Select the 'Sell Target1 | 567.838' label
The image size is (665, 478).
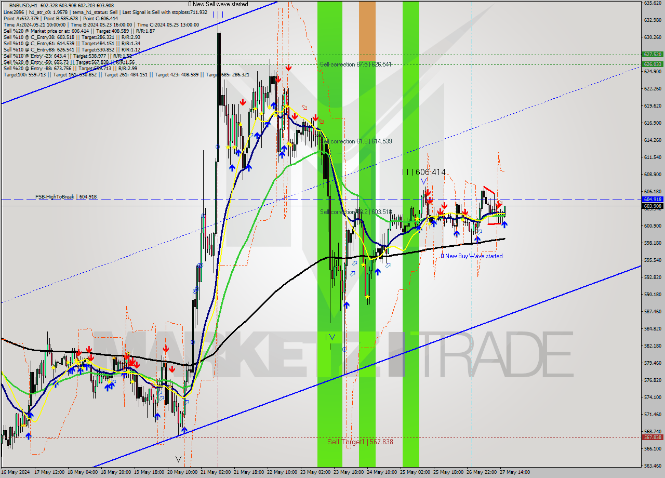[360, 442]
